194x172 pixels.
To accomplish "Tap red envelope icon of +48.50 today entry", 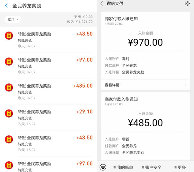I will pos(9,36).
